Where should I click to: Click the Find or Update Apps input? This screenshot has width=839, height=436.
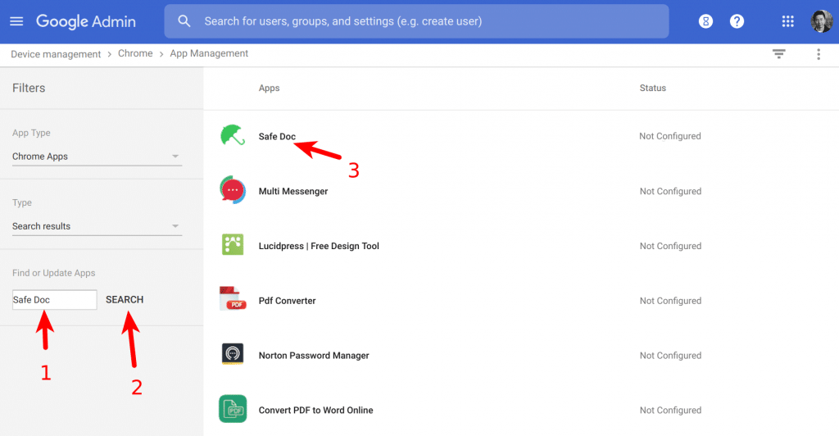pyautogui.click(x=55, y=300)
